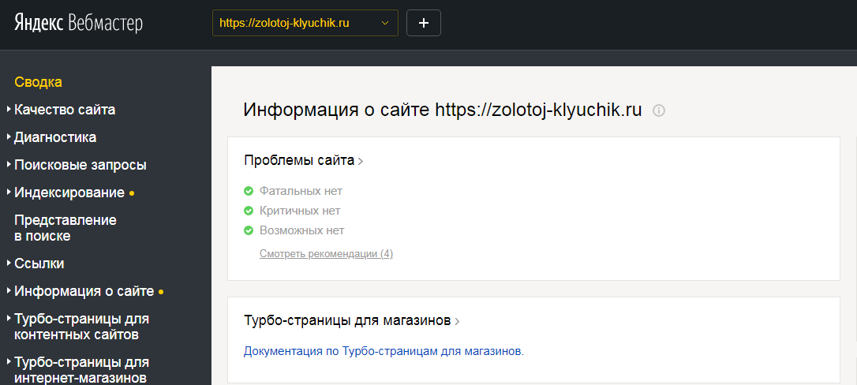The height and width of the screenshot is (385, 857).
Task: Open Турбо-страницы для контентных сайтов
Action: point(81,327)
